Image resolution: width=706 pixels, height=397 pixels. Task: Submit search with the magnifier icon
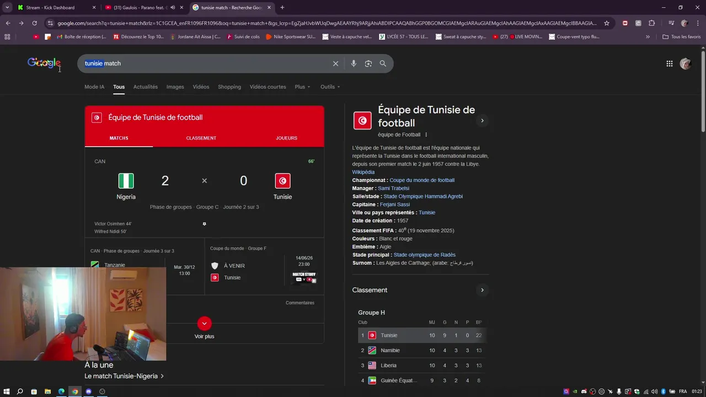point(383,63)
